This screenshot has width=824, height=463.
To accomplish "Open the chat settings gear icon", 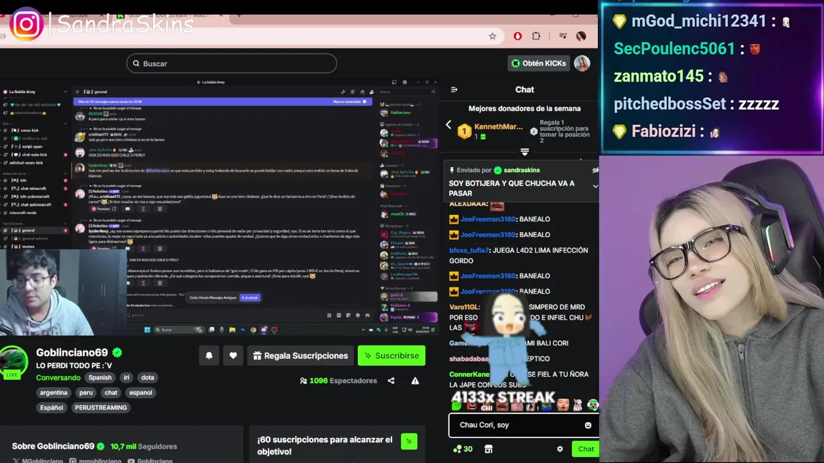I will coord(560,449).
